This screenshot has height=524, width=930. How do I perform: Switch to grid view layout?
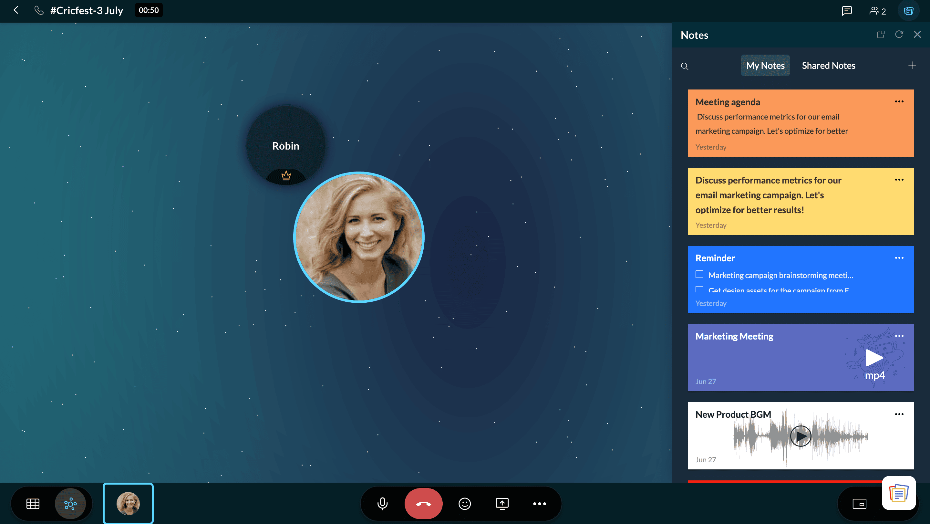(x=33, y=504)
